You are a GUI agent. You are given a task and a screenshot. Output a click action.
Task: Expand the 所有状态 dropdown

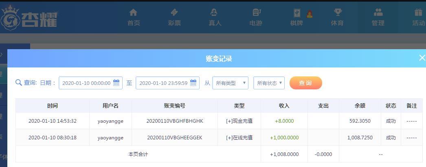[x=269, y=83]
